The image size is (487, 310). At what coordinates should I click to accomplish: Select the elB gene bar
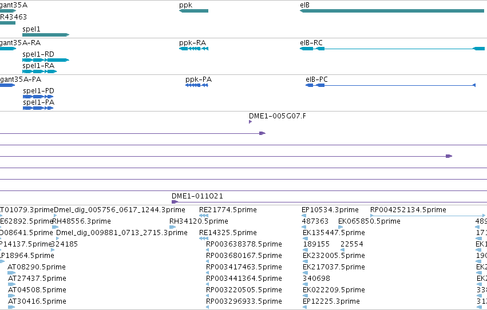point(391,11)
